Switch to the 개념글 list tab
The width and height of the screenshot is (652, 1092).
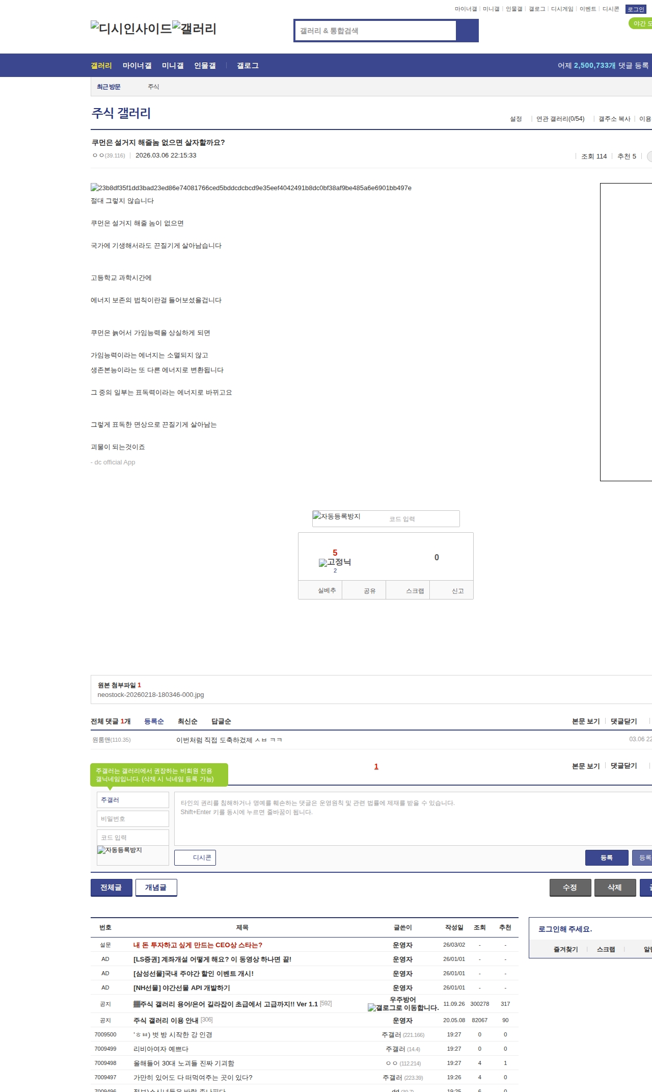point(156,888)
